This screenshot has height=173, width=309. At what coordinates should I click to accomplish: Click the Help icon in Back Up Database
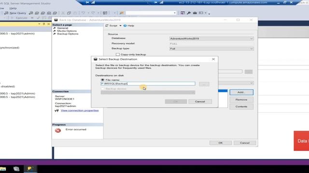(125, 25)
